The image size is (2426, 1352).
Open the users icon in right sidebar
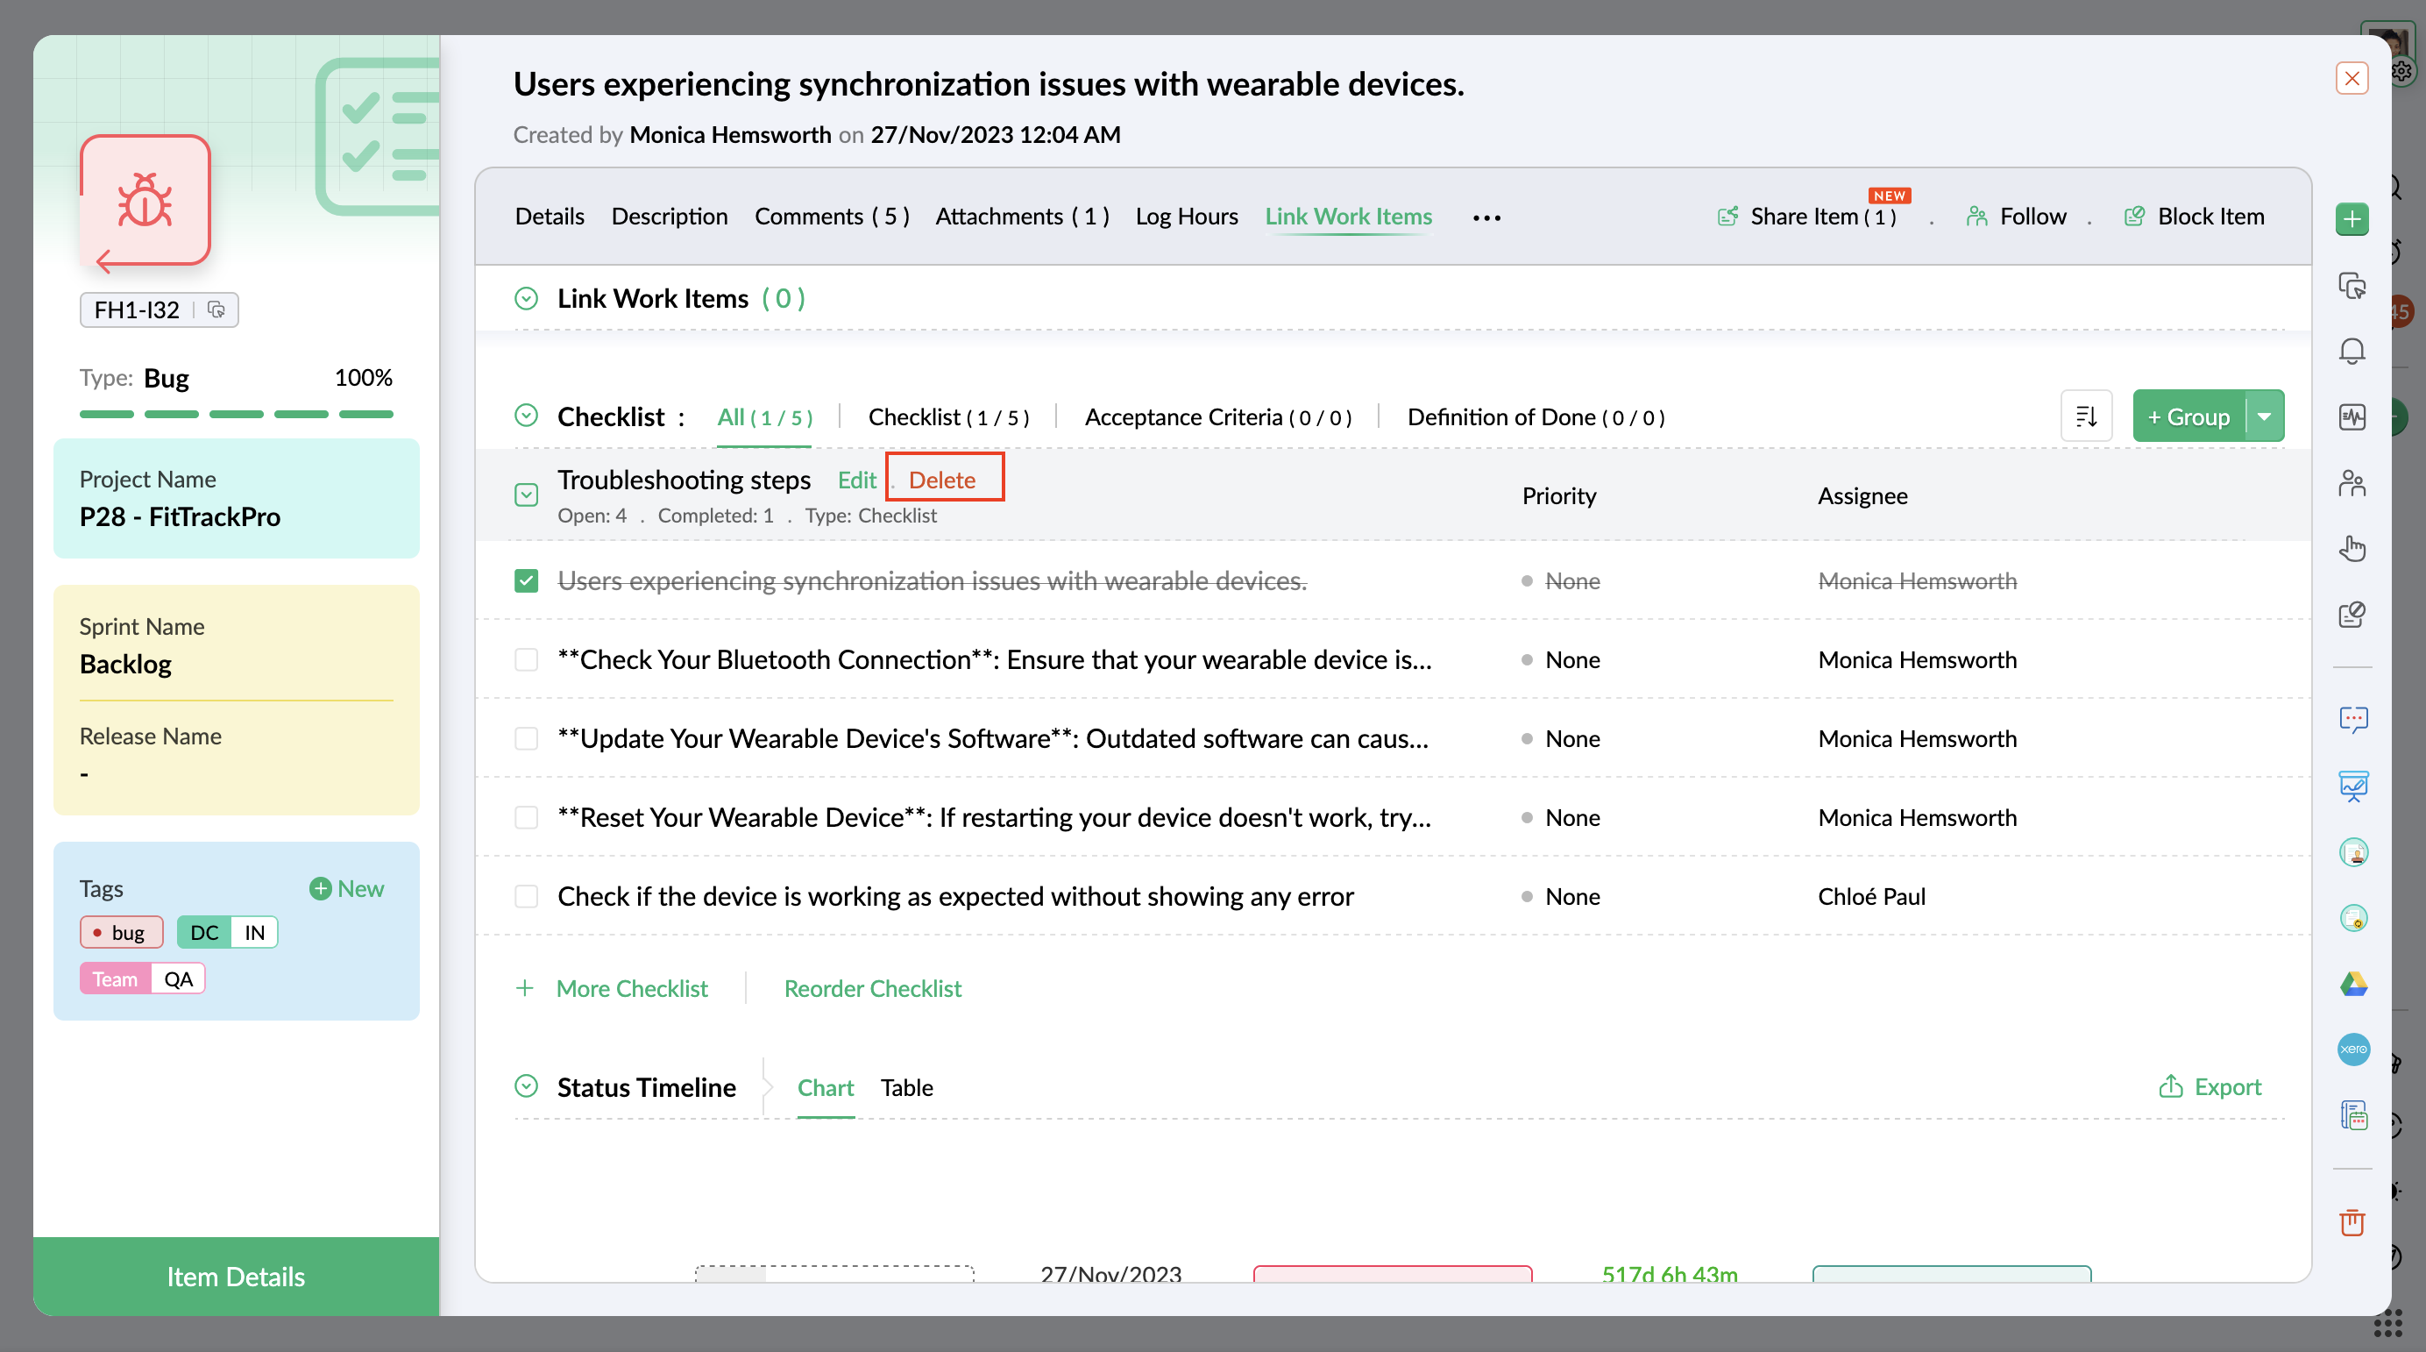2352,482
